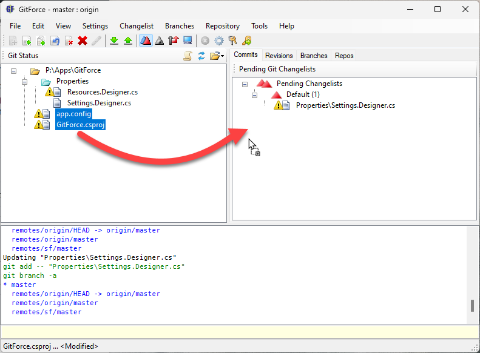Open the Edit menu
The height and width of the screenshot is (353, 480).
(38, 26)
